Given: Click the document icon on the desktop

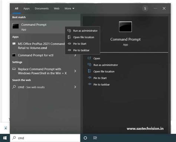Looking at the screenshot, I should [6, 128].
